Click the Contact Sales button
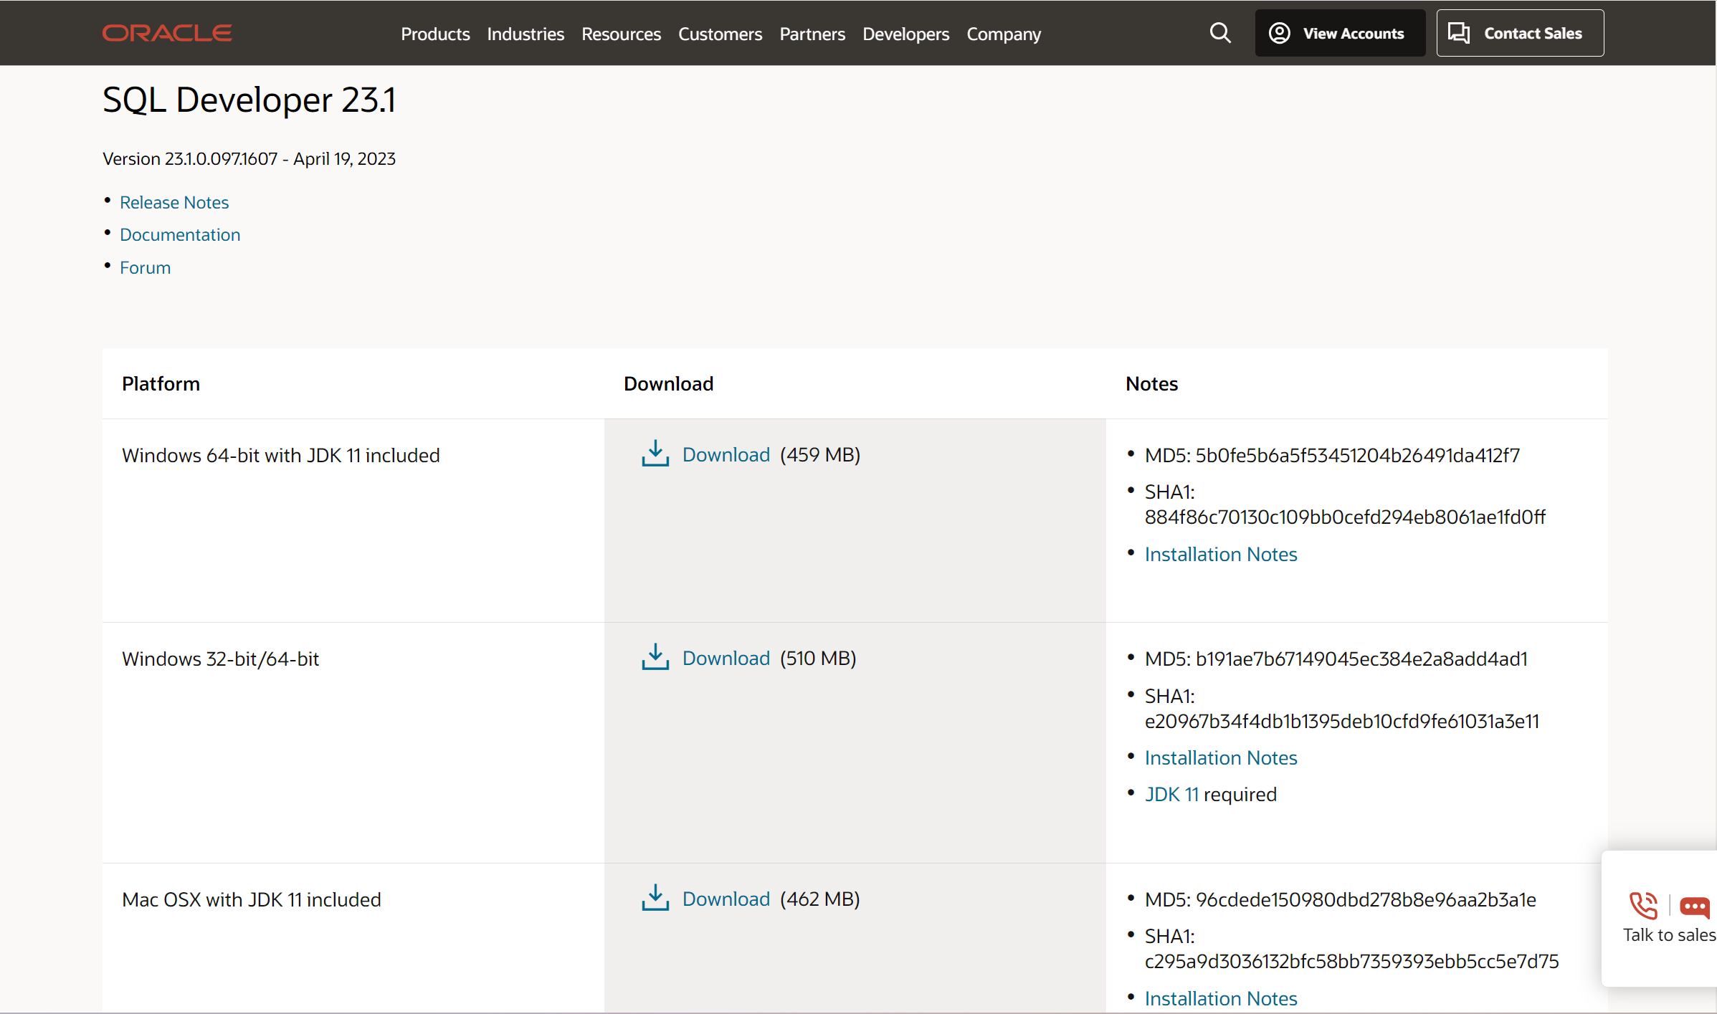Image resolution: width=1717 pixels, height=1014 pixels. pos(1520,33)
